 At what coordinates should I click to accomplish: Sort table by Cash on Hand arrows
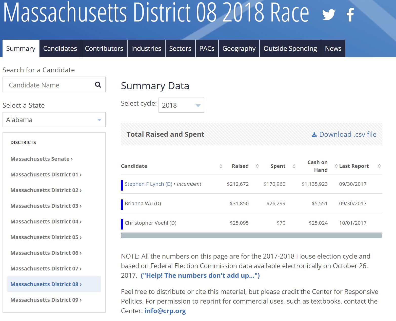point(336,166)
